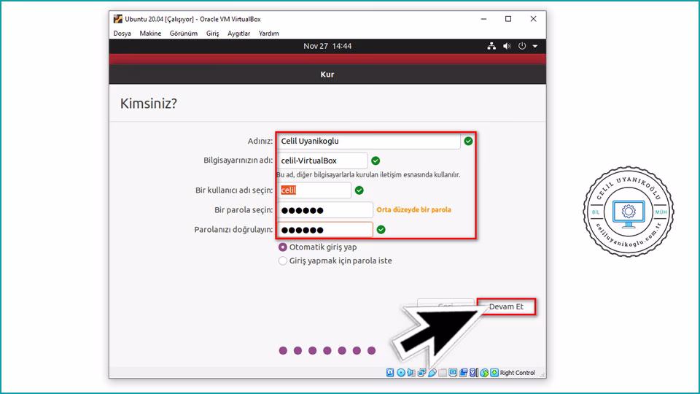The height and width of the screenshot is (394, 700).
Task: Click the audio status icon in VirtualBox bar
Action: pos(411,373)
